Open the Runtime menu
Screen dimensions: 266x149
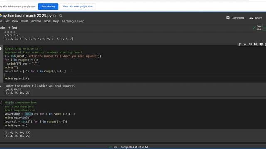point(36,21)
